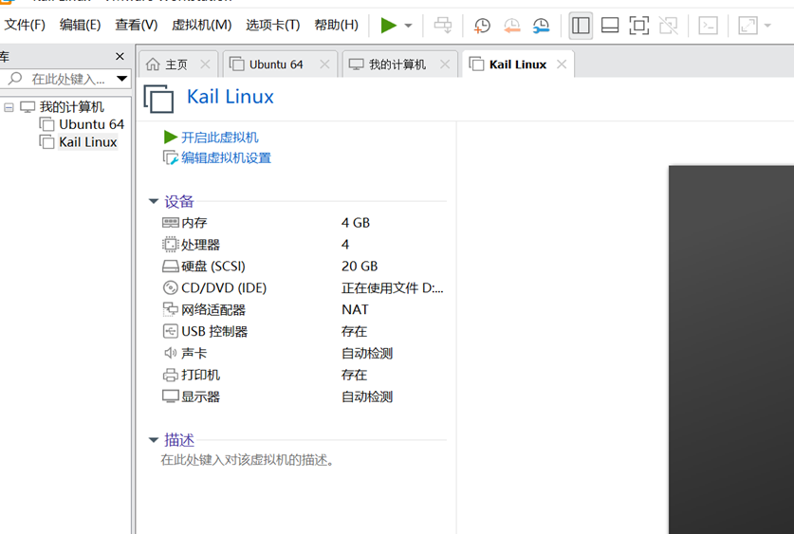The width and height of the screenshot is (794, 534).
Task: Select 我的计算机 in the library tree
Action: point(71,107)
